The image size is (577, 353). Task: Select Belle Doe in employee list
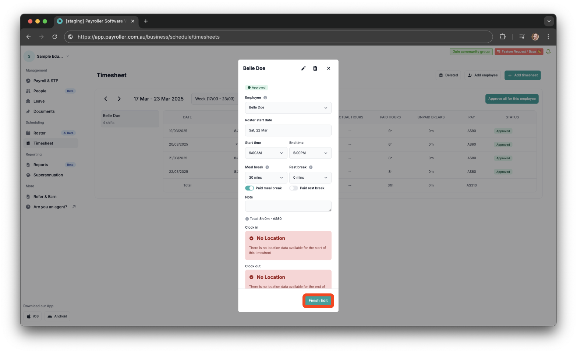pos(130,119)
